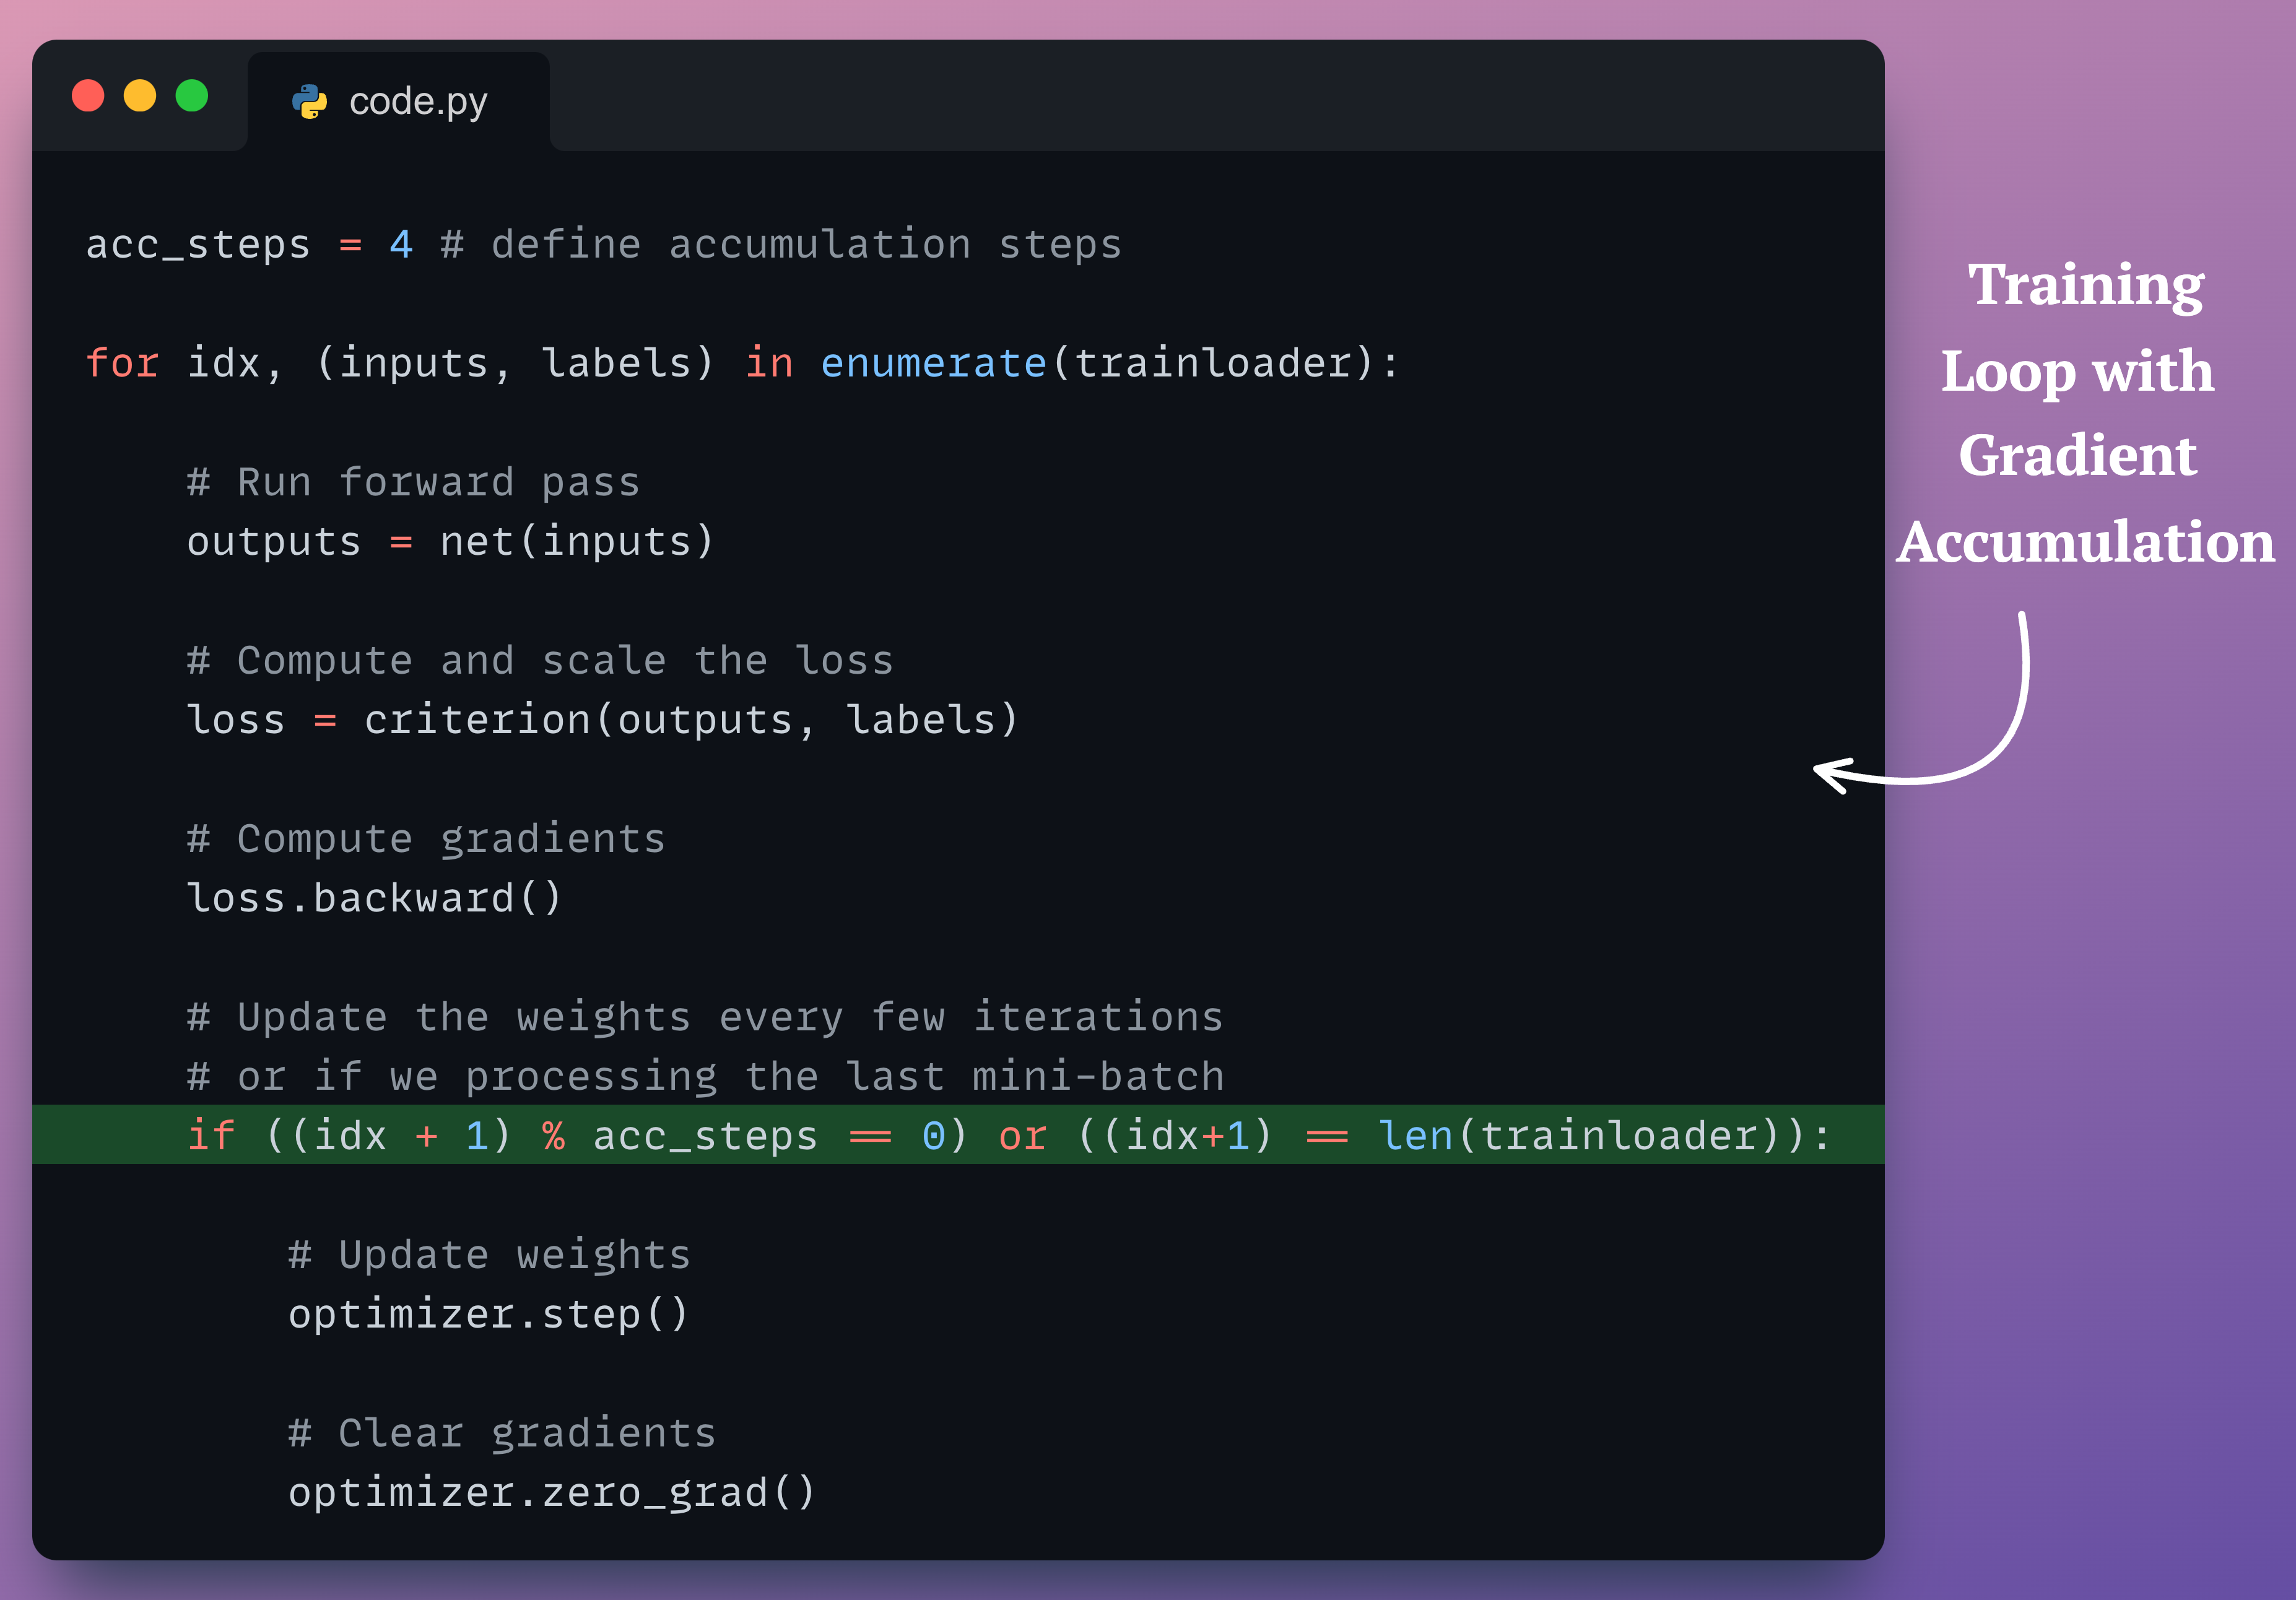Image resolution: width=2296 pixels, height=1600 pixels.
Task: Click the 'Training Loop with Gradient Accumulation' title
Action: coord(2084,412)
